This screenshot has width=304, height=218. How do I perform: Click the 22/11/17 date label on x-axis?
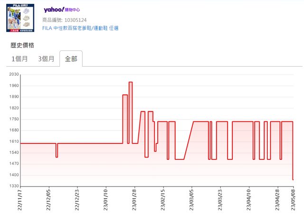click(21, 201)
